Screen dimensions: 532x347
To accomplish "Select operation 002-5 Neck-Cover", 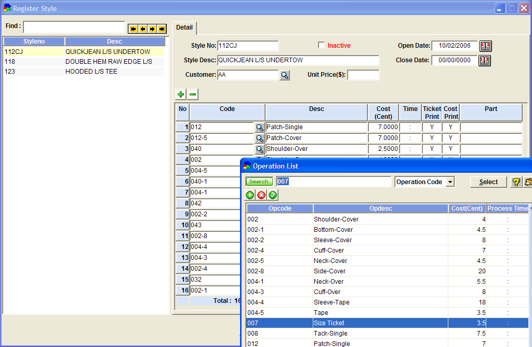I will [387, 261].
